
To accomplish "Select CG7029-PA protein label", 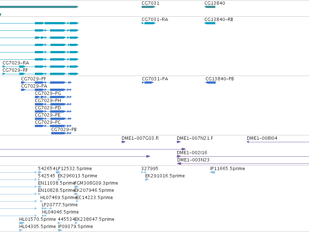I will pyautogui.click(x=34, y=86).
